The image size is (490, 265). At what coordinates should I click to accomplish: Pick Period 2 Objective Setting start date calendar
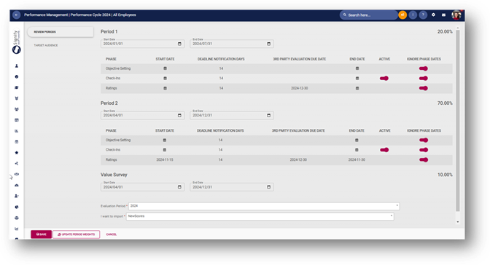(165, 141)
